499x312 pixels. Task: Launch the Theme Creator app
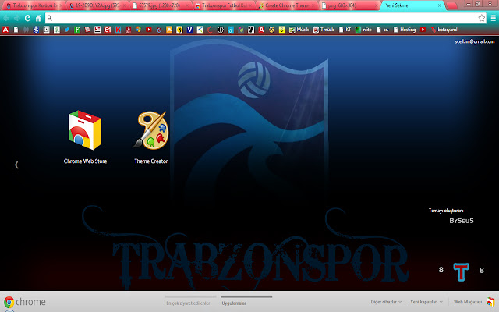151,137
